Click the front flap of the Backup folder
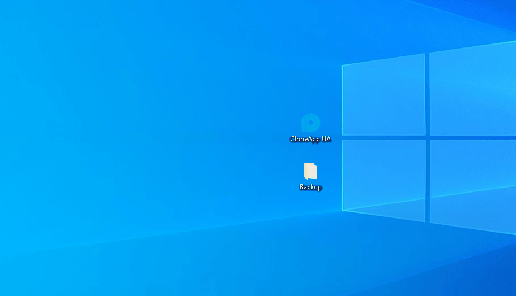The image size is (516, 296). point(313,172)
